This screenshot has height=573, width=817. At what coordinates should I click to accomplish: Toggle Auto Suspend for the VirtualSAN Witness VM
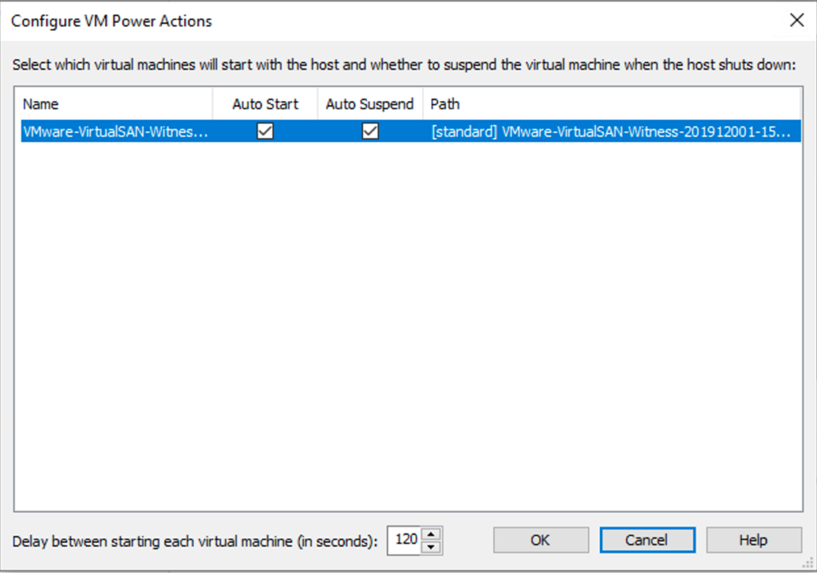370,131
